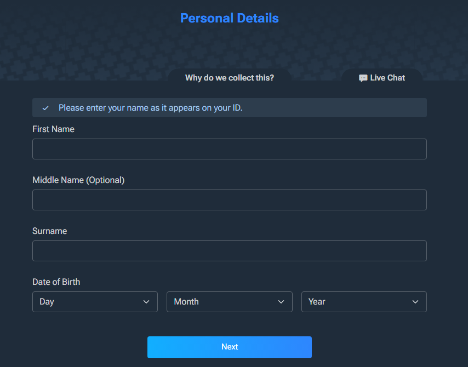
Task: Click the Day dropdown chevron arrow
Action: point(146,302)
